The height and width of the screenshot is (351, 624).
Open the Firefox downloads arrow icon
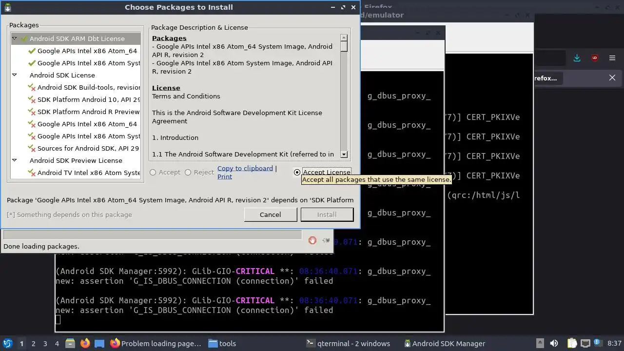pos(577,58)
